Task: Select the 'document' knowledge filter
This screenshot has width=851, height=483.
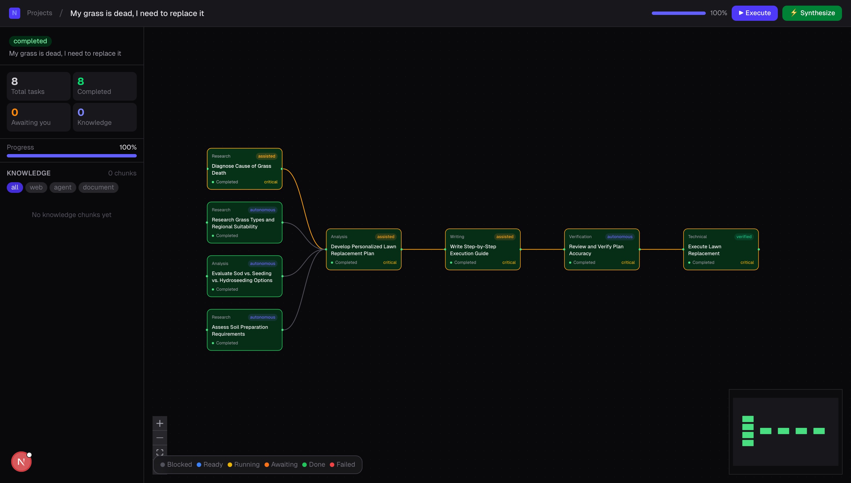Action: 98,187
